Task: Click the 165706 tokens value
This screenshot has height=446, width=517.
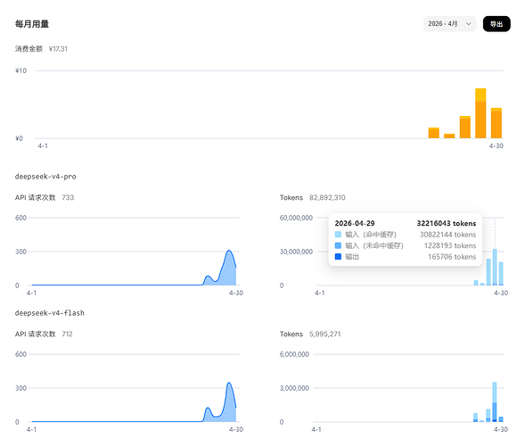Action: point(452,256)
